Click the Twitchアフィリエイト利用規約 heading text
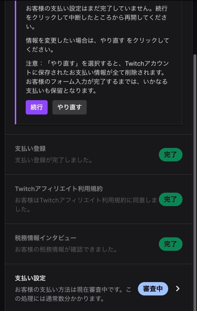 (59, 188)
